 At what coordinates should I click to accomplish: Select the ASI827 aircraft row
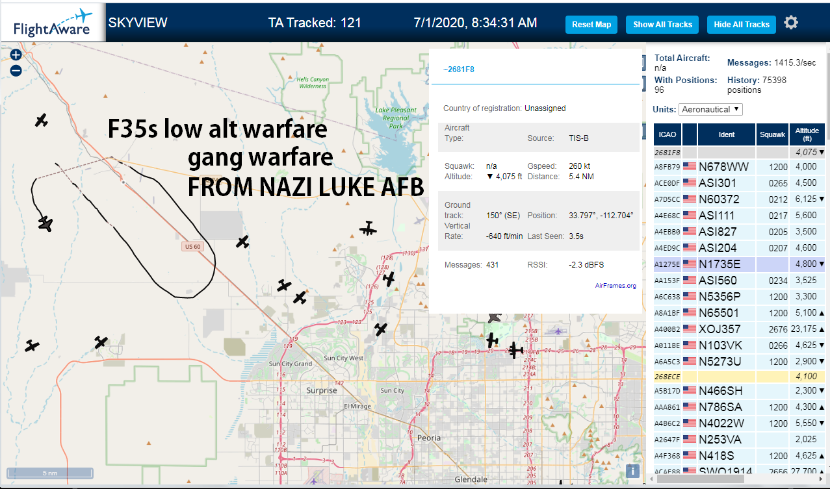740,232
